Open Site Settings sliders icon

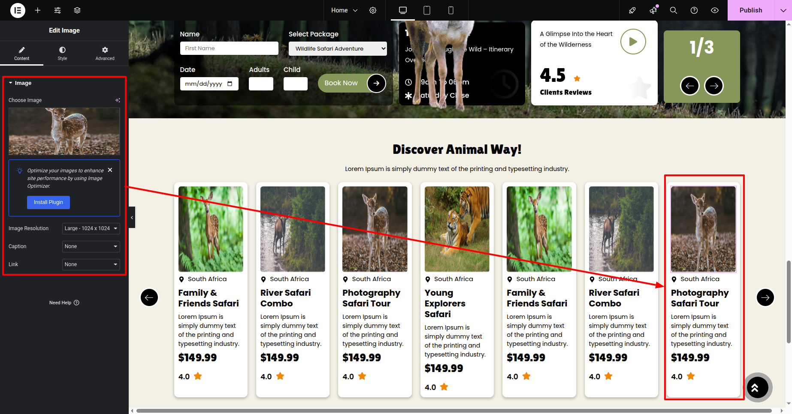(x=57, y=10)
